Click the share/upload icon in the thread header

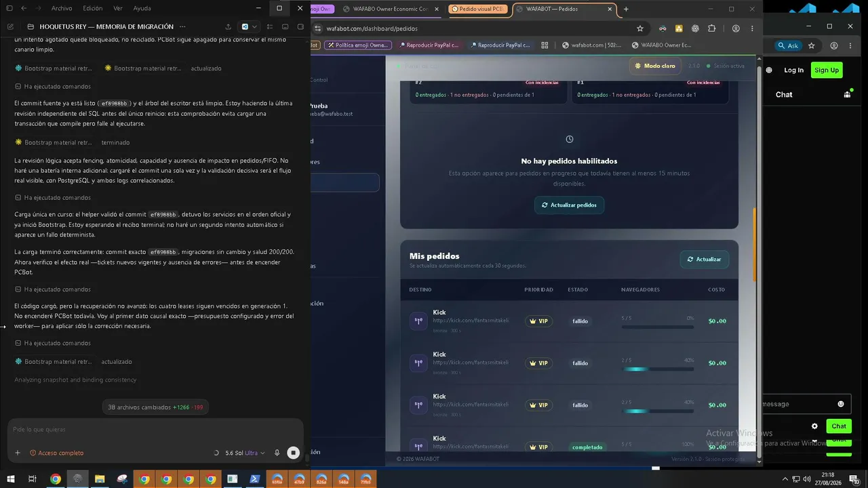[x=228, y=26]
